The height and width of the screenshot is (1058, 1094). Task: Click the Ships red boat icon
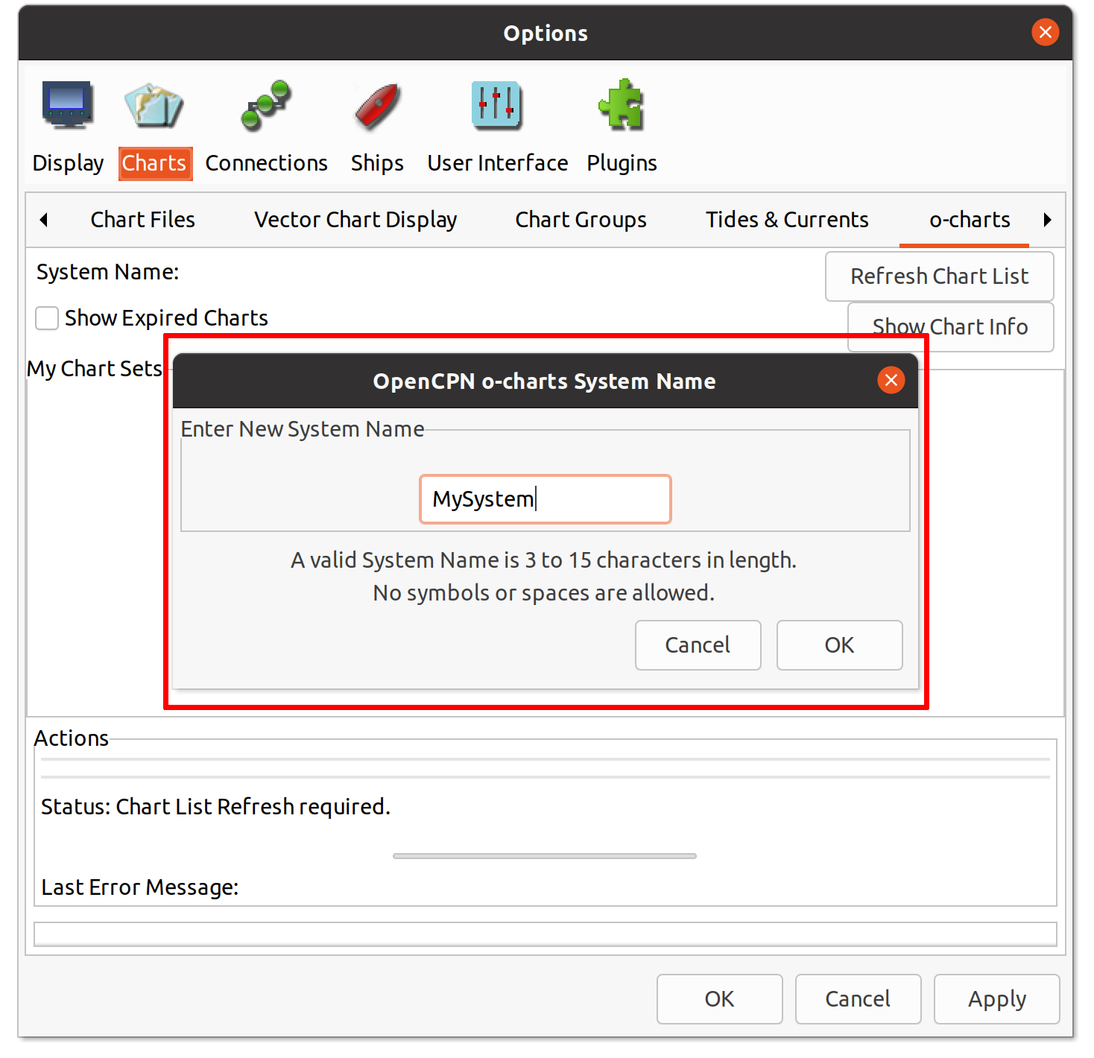click(x=377, y=105)
